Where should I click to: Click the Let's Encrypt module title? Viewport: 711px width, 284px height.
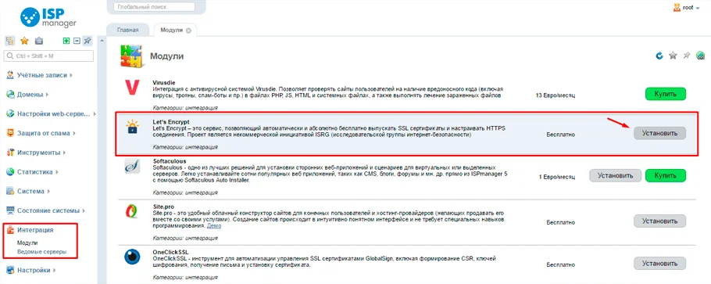click(x=171, y=122)
